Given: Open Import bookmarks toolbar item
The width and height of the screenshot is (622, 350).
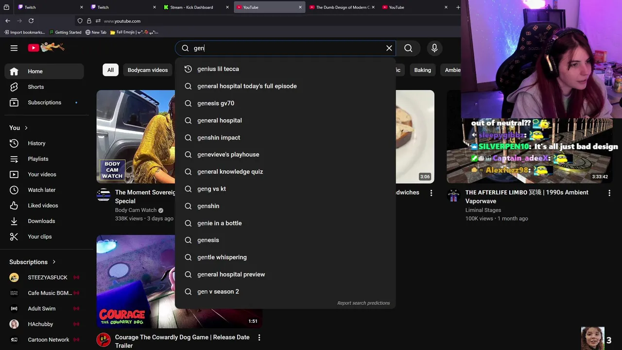Looking at the screenshot, I should click(x=24, y=32).
